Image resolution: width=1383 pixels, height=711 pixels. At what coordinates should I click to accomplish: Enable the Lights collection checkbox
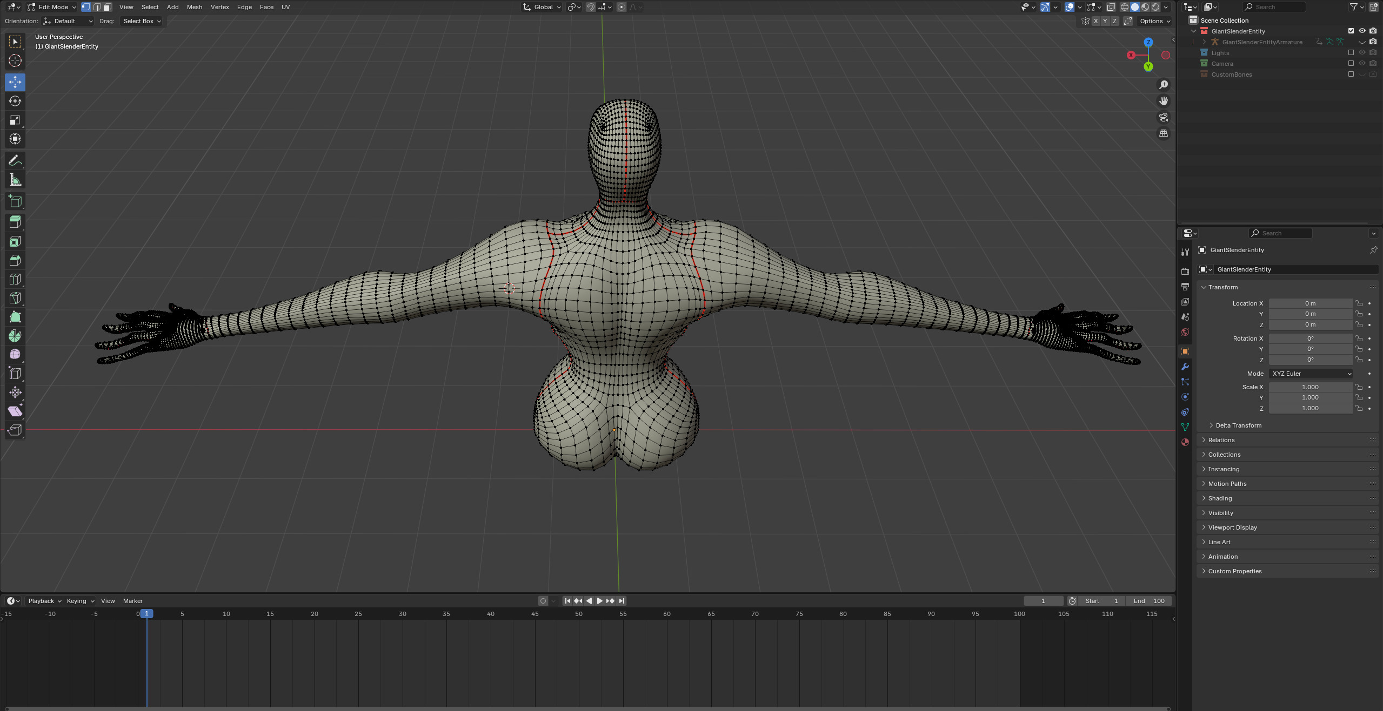click(x=1351, y=52)
